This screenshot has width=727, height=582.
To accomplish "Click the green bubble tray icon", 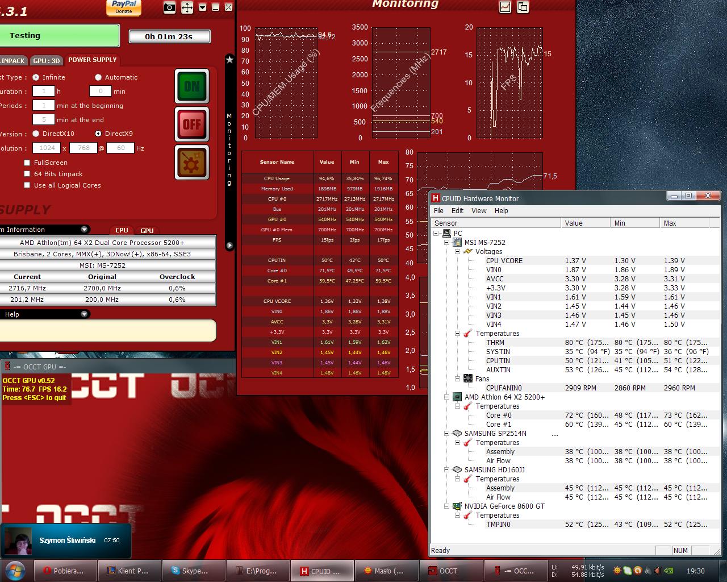I will pyautogui.click(x=627, y=571).
